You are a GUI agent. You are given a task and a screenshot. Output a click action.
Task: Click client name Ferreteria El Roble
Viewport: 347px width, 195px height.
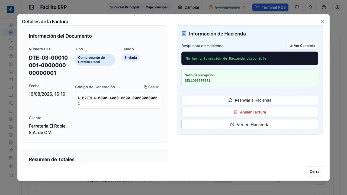[48, 129]
